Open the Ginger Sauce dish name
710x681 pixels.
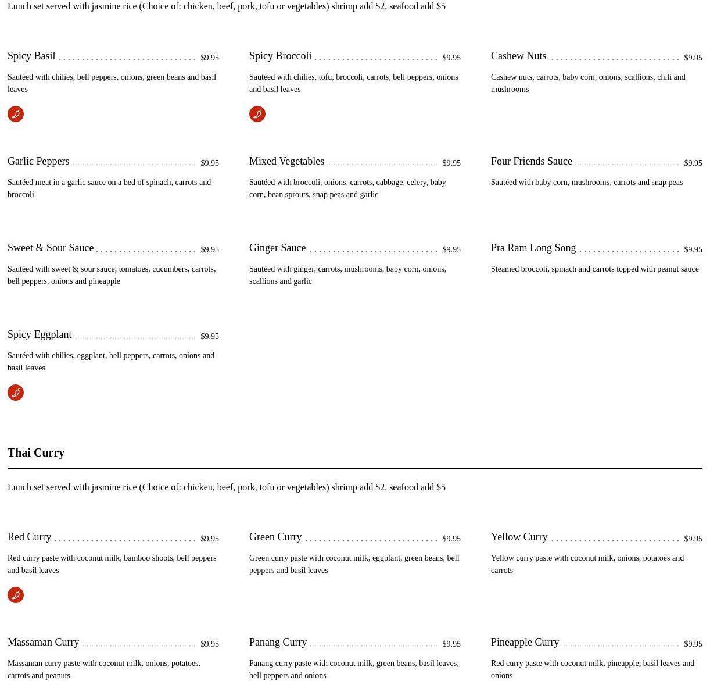coord(277,248)
